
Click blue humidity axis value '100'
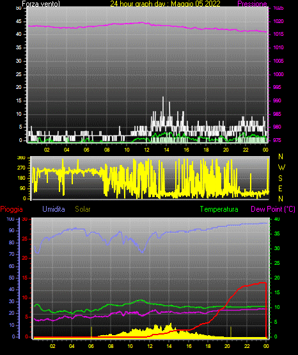[11, 219]
